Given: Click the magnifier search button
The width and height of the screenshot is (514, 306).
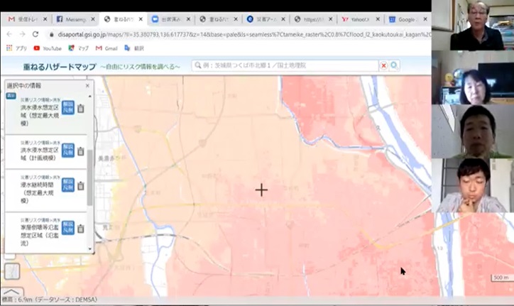Looking at the screenshot, I should pyautogui.click(x=394, y=65).
